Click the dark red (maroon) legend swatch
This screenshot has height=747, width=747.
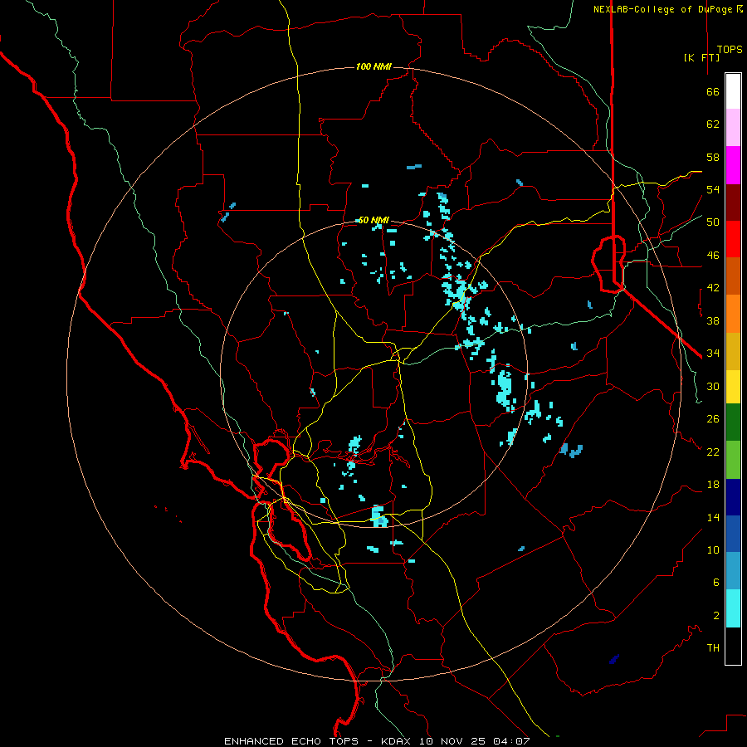[x=733, y=203]
